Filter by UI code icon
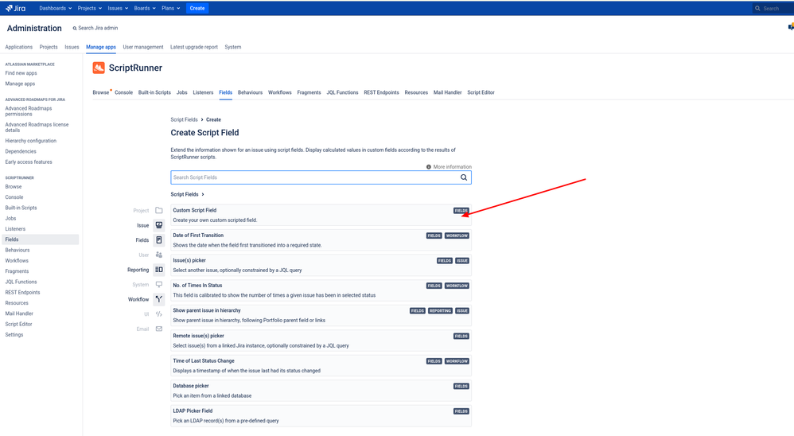The height and width of the screenshot is (436, 794). pyautogui.click(x=159, y=314)
